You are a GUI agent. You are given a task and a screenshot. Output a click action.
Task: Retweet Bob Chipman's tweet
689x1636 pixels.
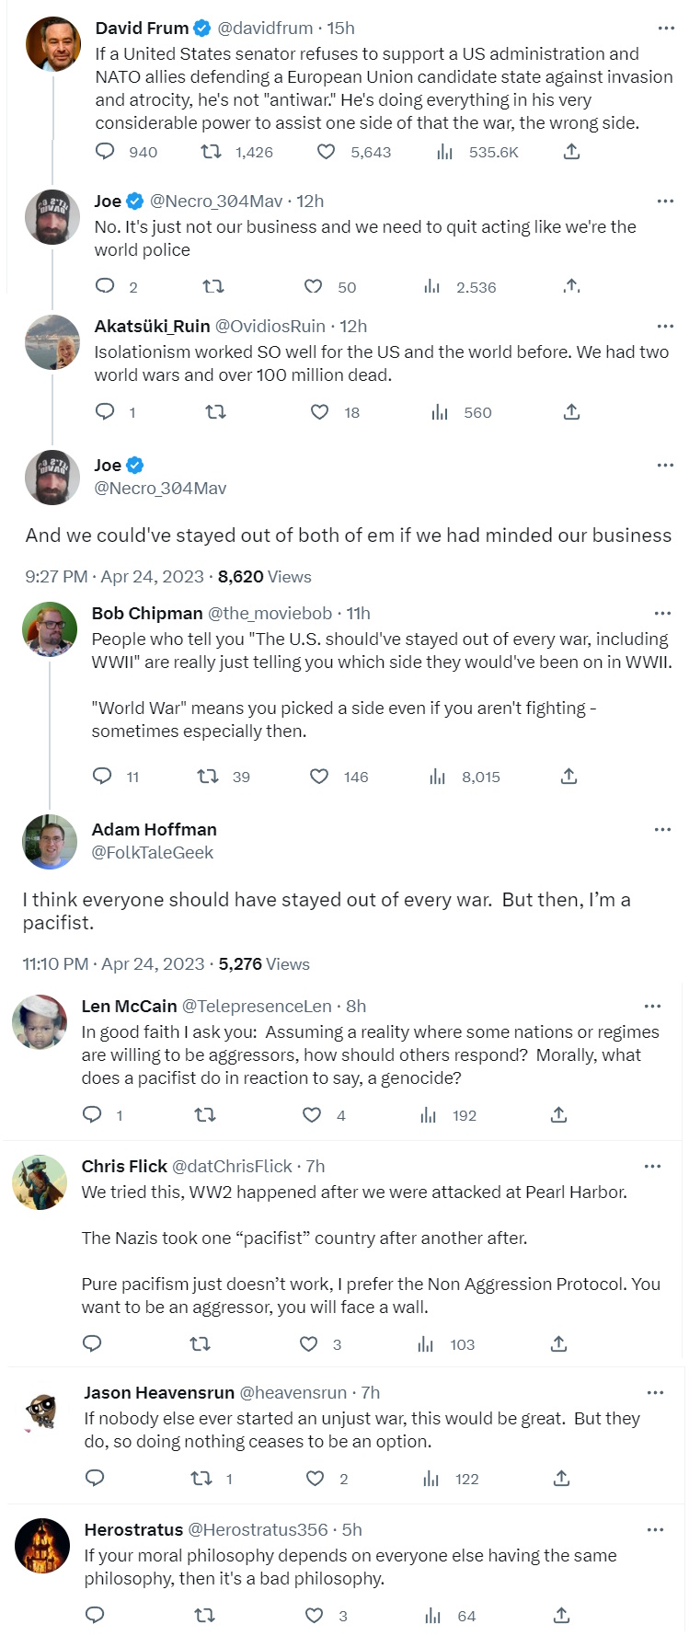pos(208,777)
